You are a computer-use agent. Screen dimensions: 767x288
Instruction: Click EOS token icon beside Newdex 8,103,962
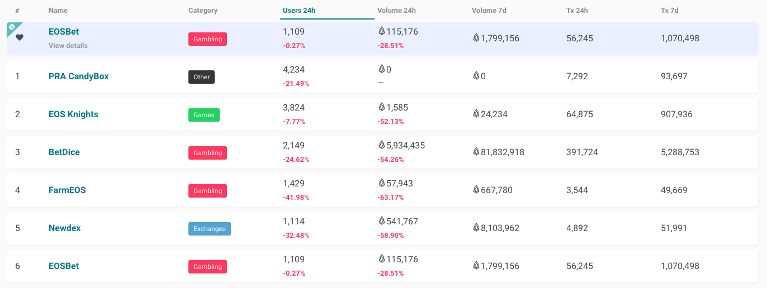[476, 228]
